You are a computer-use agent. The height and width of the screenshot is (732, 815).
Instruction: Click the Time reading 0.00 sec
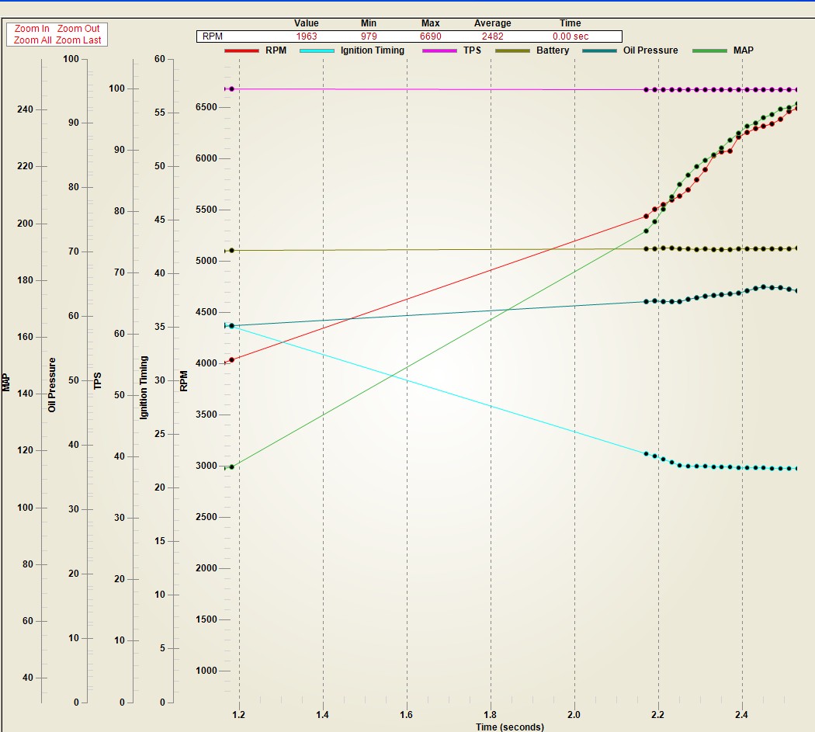click(x=570, y=36)
